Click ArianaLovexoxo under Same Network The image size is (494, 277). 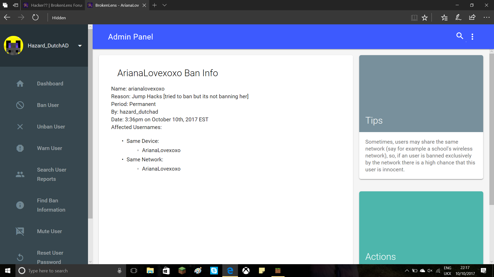coord(161,169)
